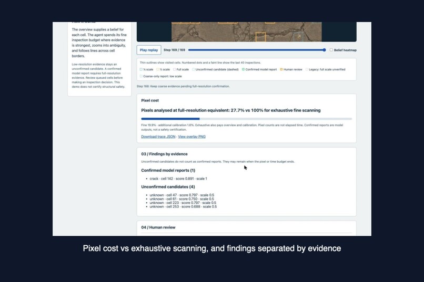Screen dimensions: 424x282
Task: Open the Download trace JSON link
Action: 158,137
